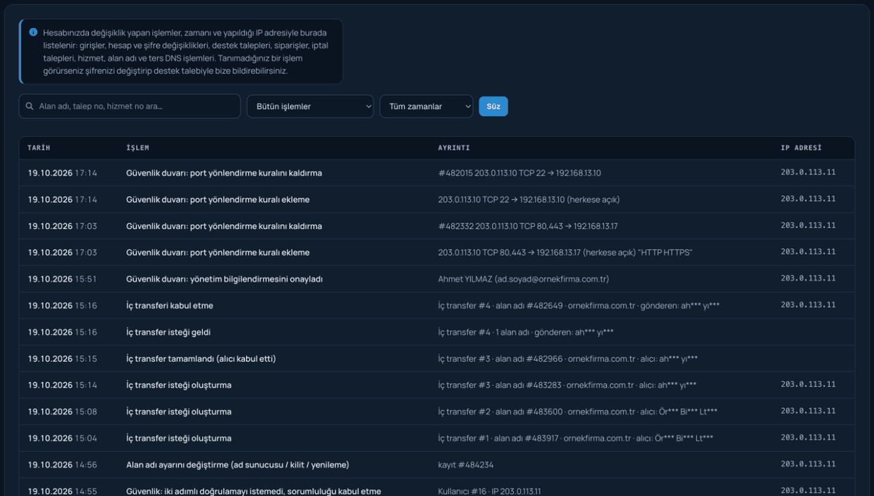The width and height of the screenshot is (874, 496).
Task: Click the IP address in the 15:08 row
Action: (x=808, y=411)
